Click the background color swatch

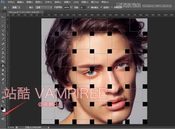coord(4,111)
